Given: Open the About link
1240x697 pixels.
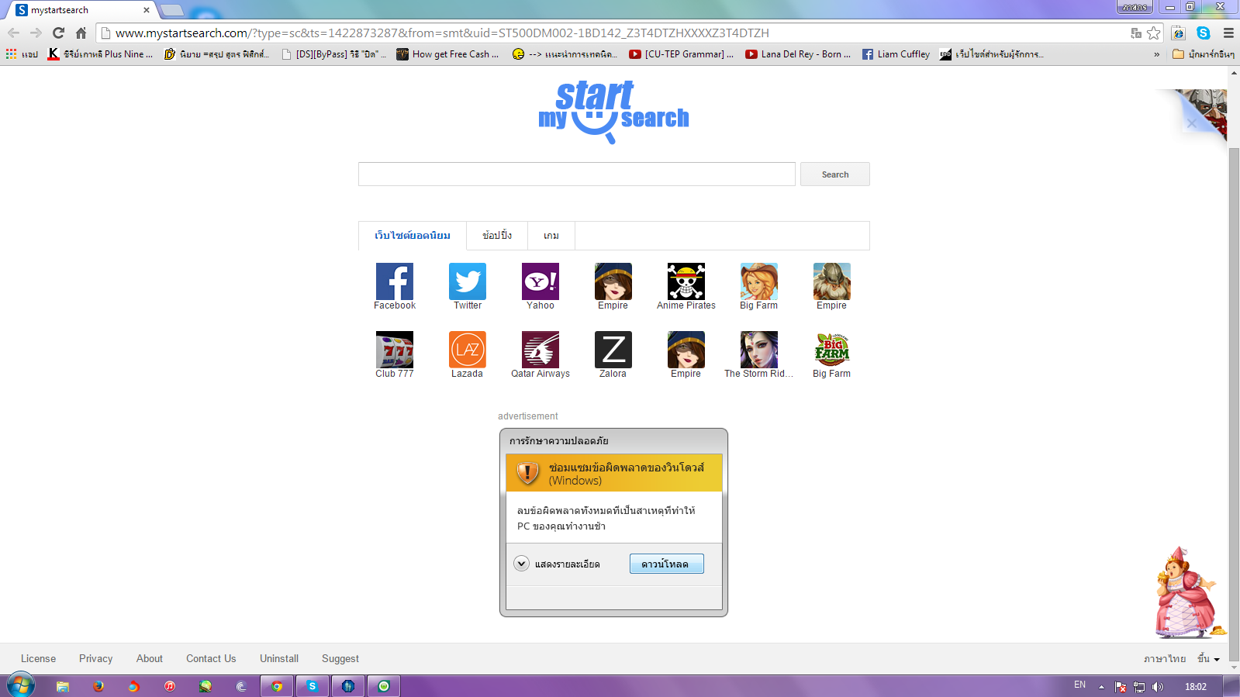Looking at the screenshot, I should click(150, 658).
